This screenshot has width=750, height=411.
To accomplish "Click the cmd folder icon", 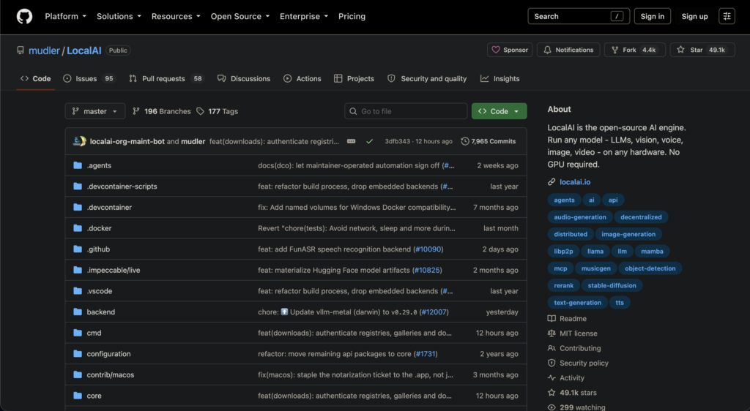I will 78,333.
